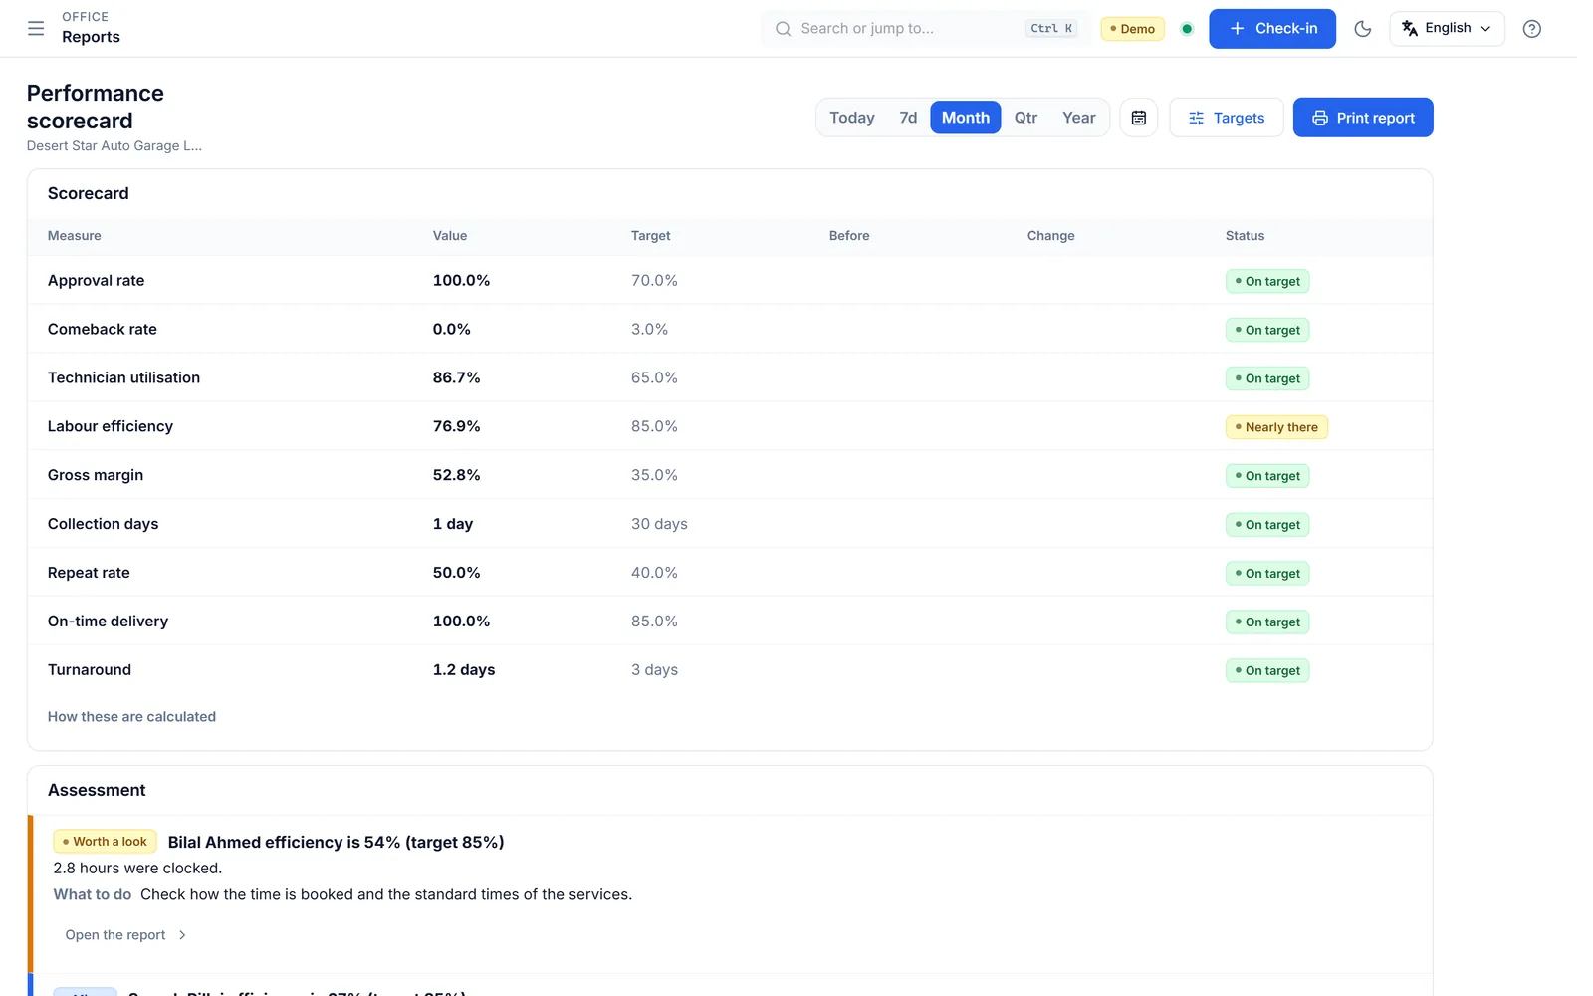Open the help question mark icon

point(1531,29)
